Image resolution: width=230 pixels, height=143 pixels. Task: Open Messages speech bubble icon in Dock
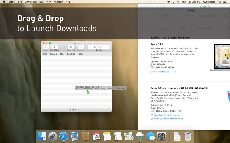(x=151, y=136)
